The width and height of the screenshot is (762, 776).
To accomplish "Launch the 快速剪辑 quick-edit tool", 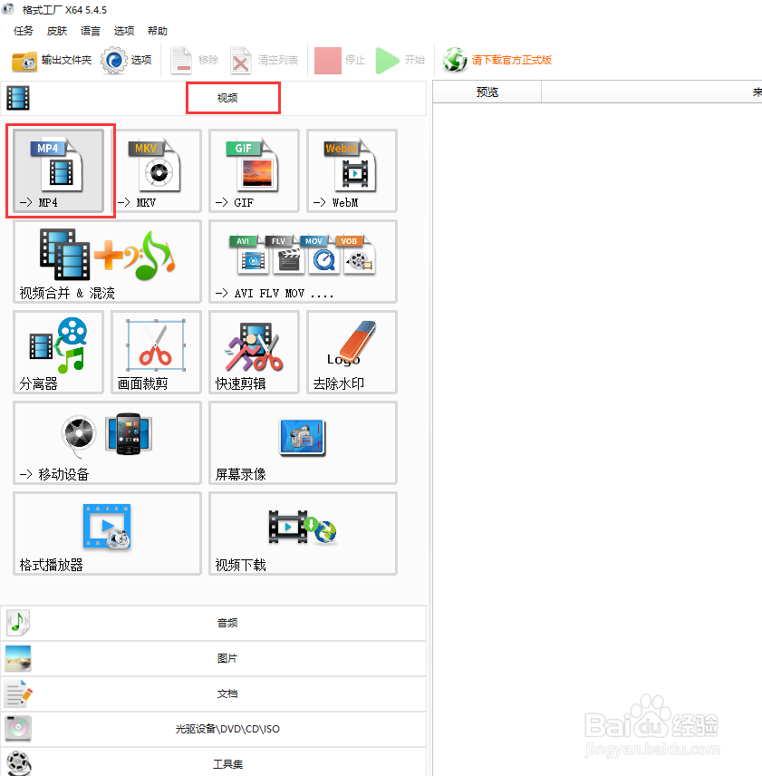I will click(255, 352).
